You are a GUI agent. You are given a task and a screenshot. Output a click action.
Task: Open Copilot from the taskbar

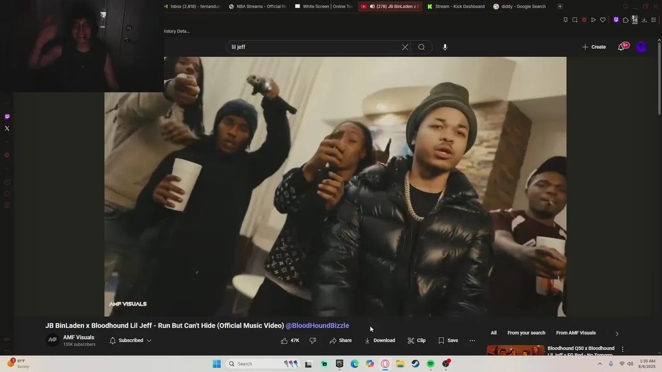click(x=370, y=364)
